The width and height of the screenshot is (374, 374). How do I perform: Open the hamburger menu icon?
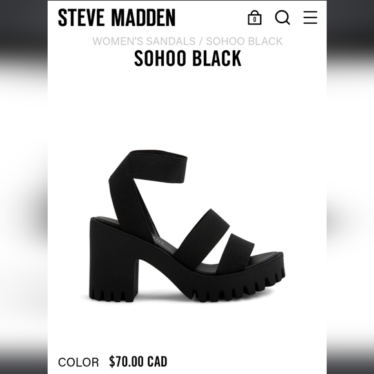(310, 17)
